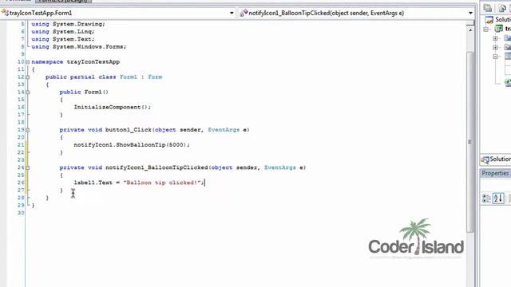This screenshot has height=287, width=511.
Task: Click the editor scrollbar up arrow
Action: click(470, 30)
